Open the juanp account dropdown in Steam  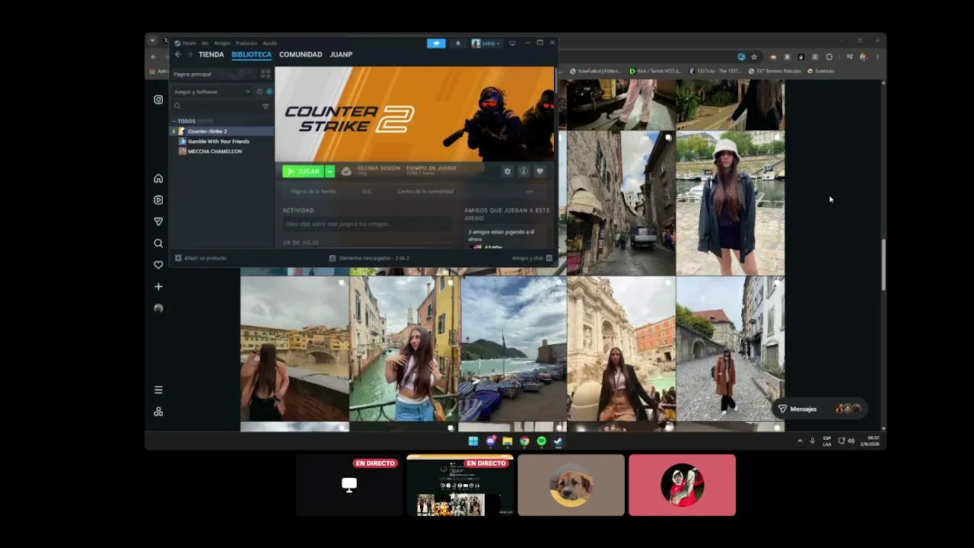(487, 43)
